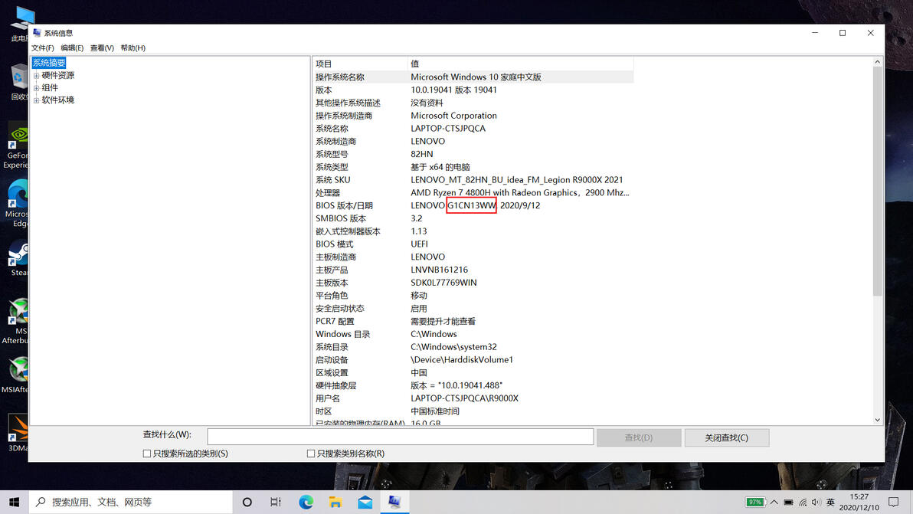Expand the 硬件资源 tree node

tap(36, 76)
